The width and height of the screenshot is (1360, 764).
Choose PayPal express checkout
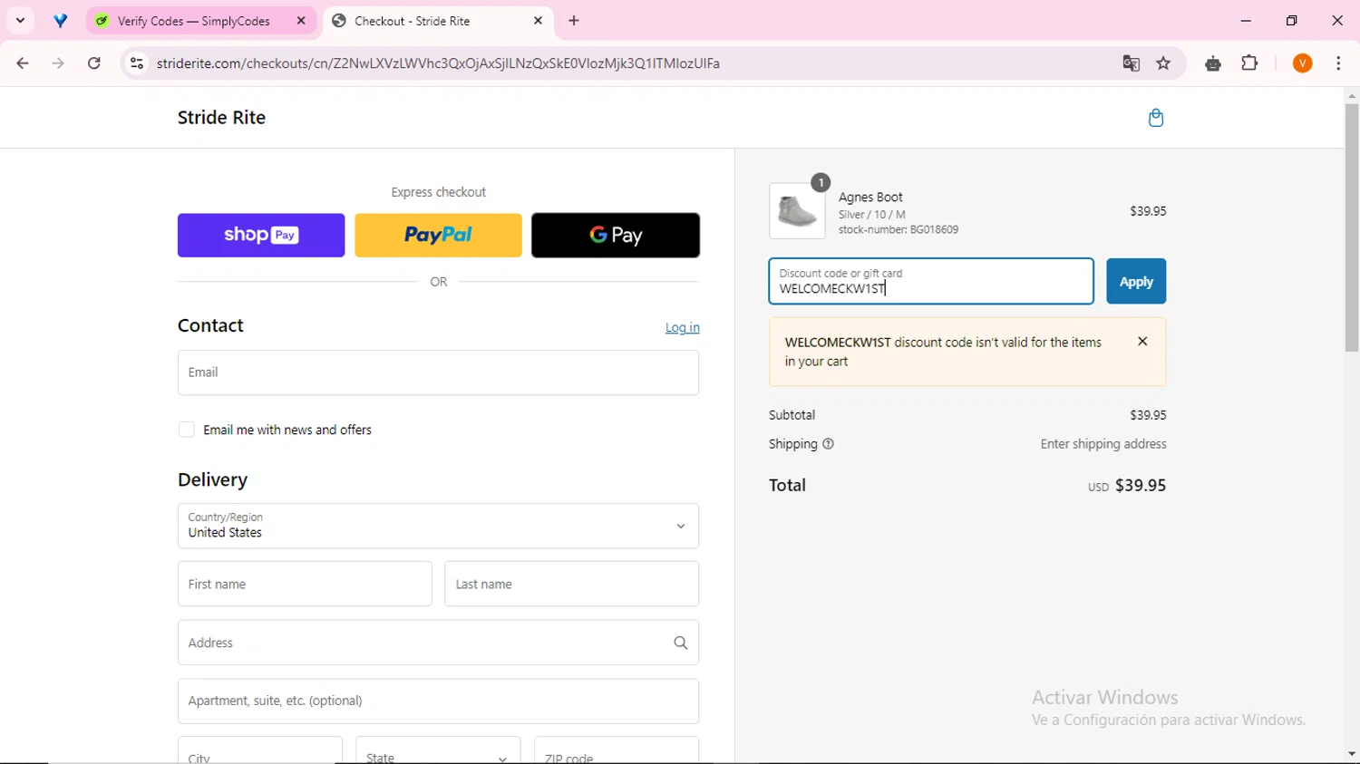point(438,236)
